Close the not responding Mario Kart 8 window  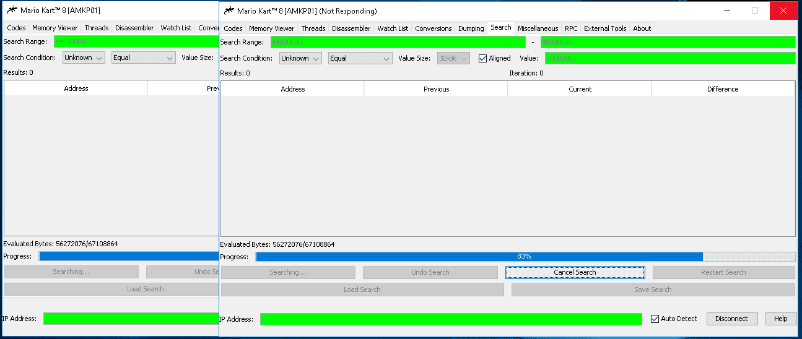(x=783, y=11)
